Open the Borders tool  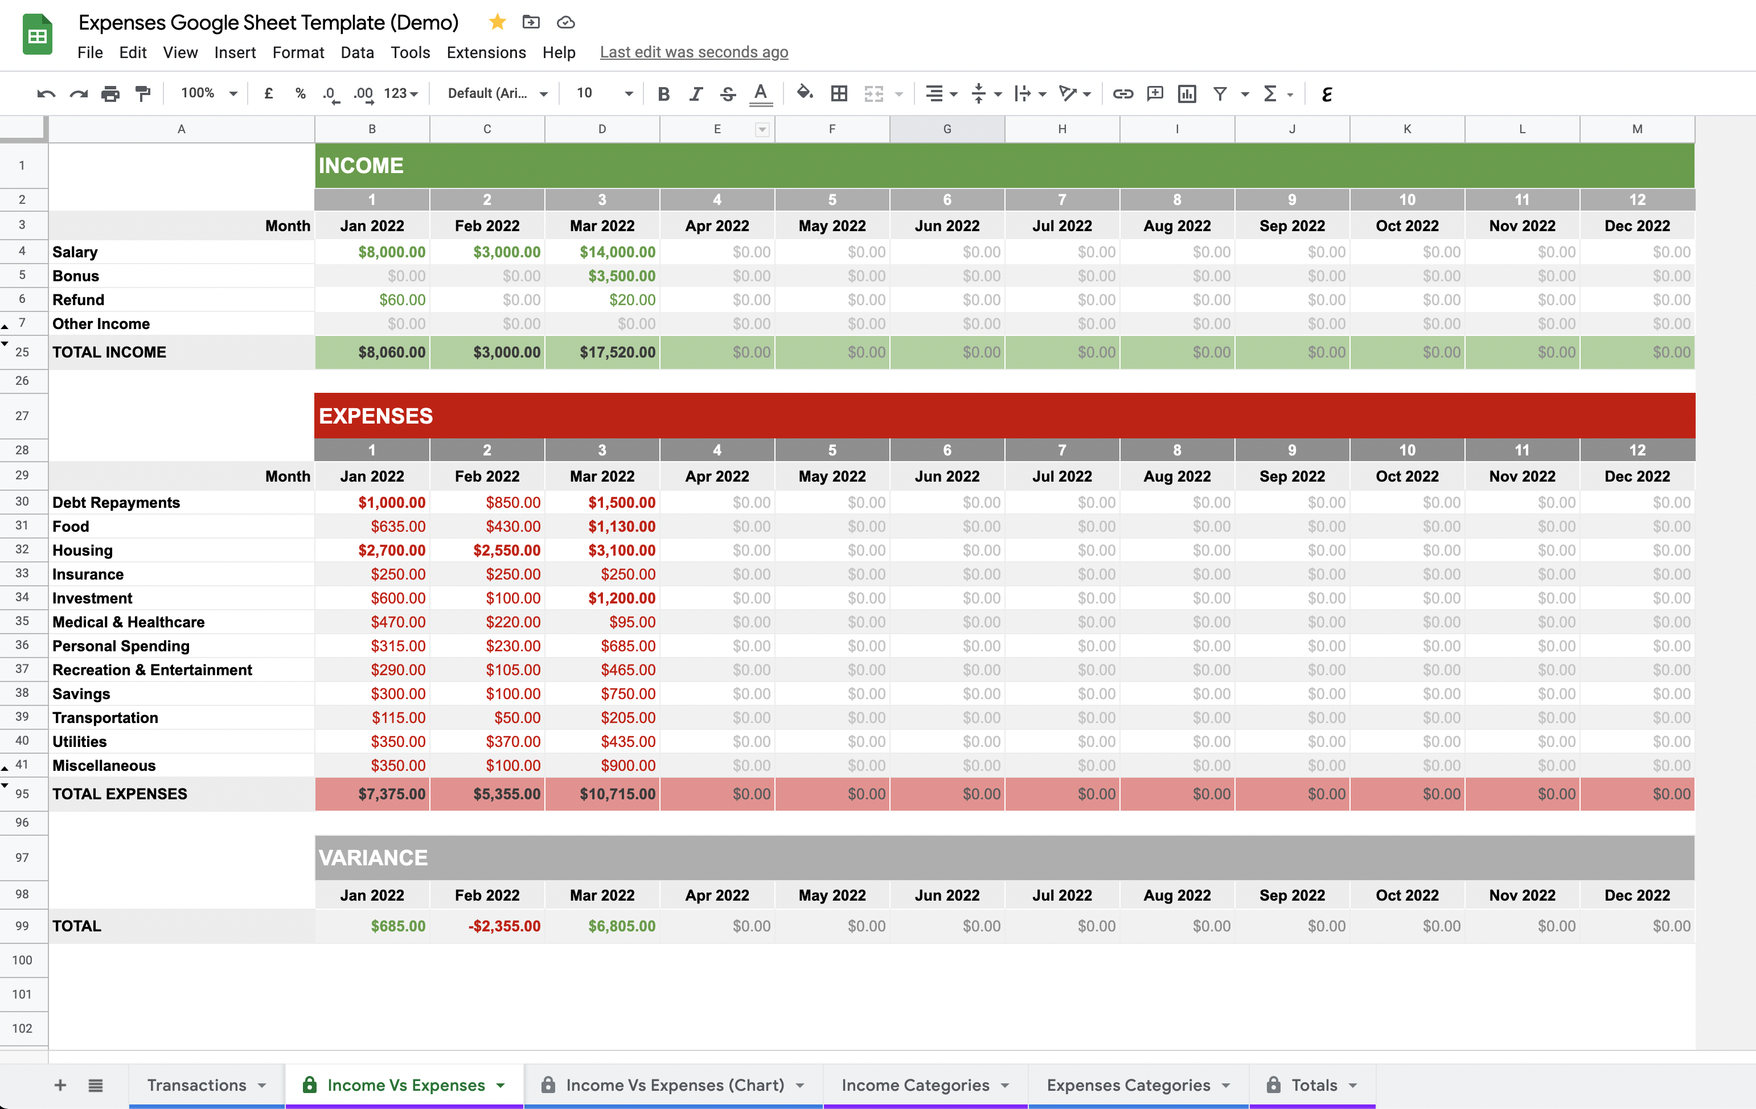click(x=839, y=93)
